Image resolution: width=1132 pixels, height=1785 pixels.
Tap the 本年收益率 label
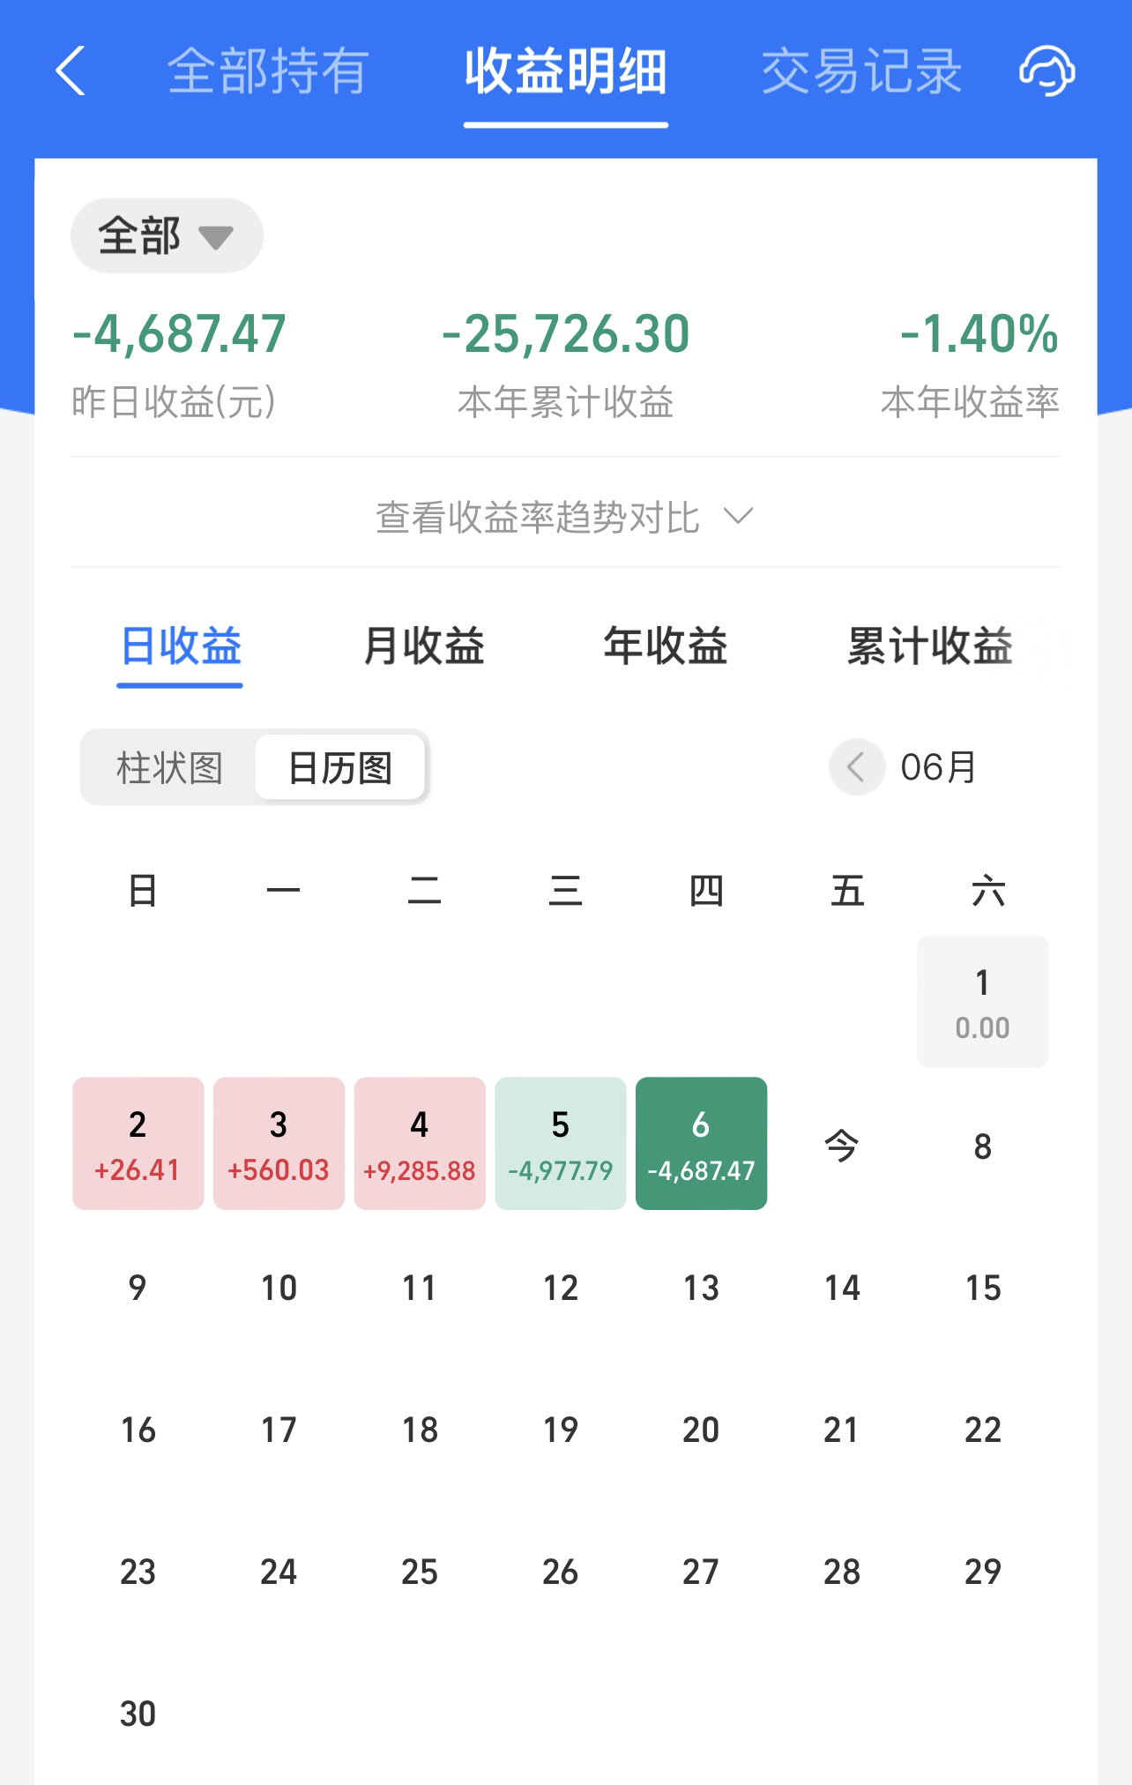970,402
